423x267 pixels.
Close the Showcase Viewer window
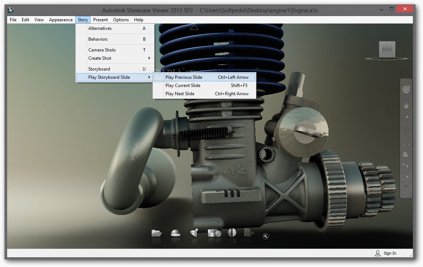click(x=405, y=9)
